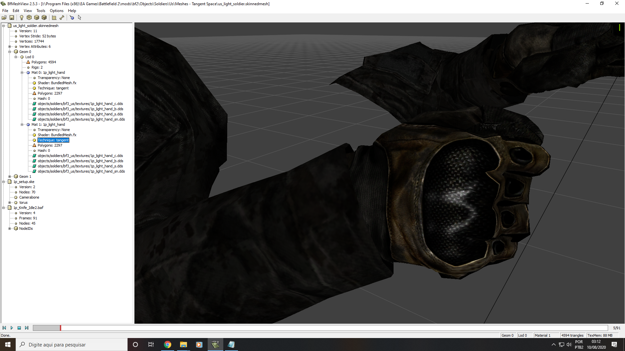Image resolution: width=625 pixels, height=351 pixels.
Task: Click the Polygons: 4594 triangle icon
Action: point(28,62)
